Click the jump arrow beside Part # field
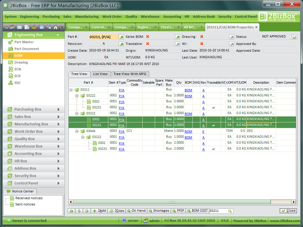Image resolution: width=303 pixels, height=227 pixels. click(x=121, y=37)
